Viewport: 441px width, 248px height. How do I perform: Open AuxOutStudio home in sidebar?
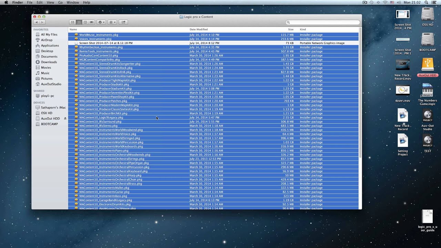[51, 84]
